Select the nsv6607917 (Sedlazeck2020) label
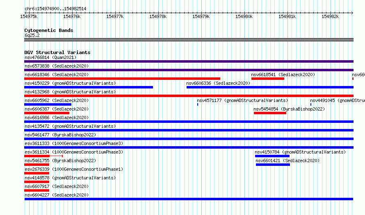Screen dimensions: 365x215 [57, 186]
